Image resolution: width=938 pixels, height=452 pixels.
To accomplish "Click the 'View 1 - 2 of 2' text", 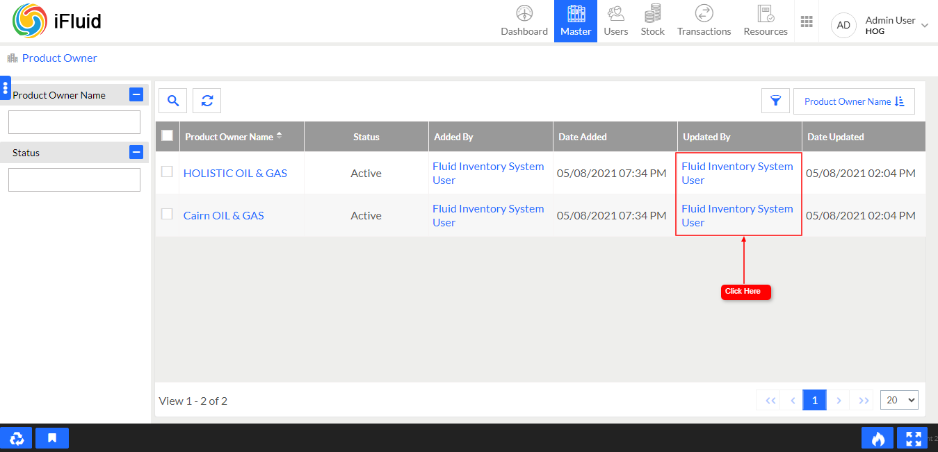I will 193,401.
